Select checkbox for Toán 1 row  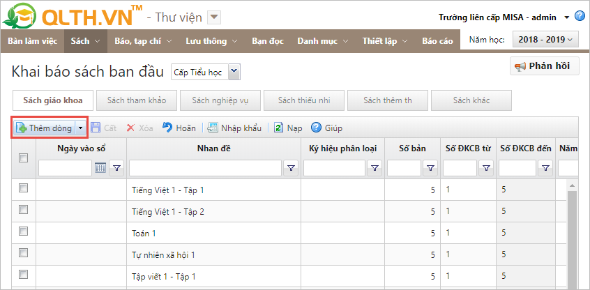[23, 231]
